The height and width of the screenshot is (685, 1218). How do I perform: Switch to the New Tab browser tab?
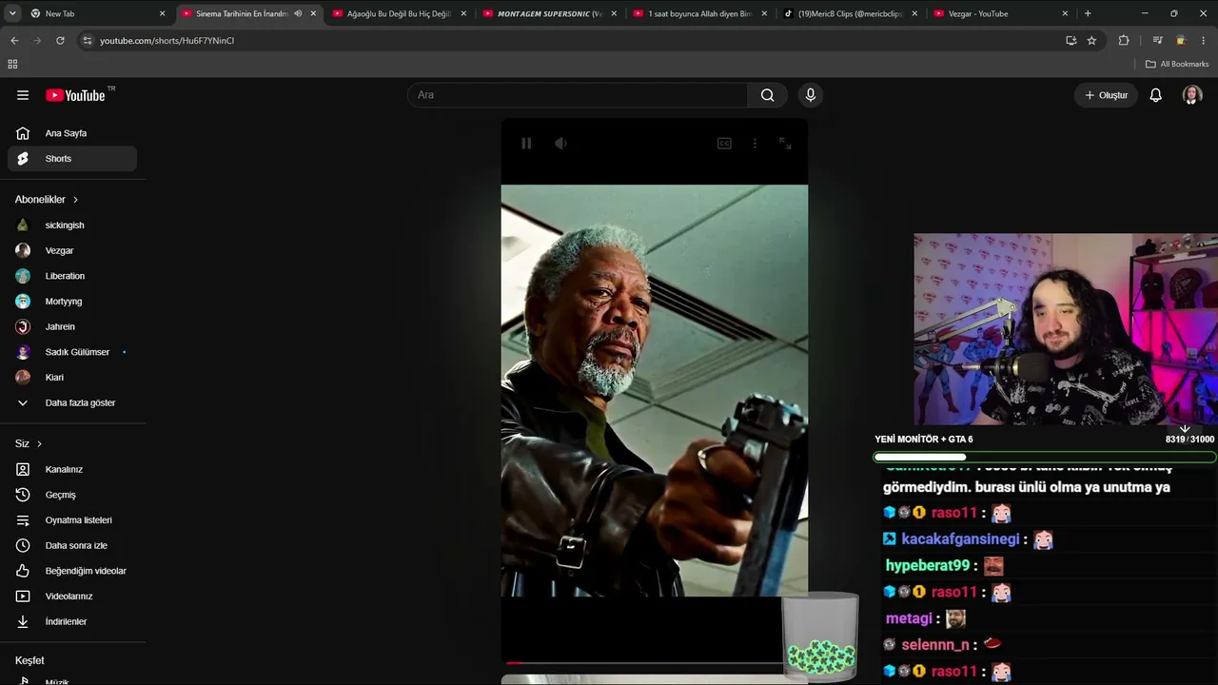point(95,13)
